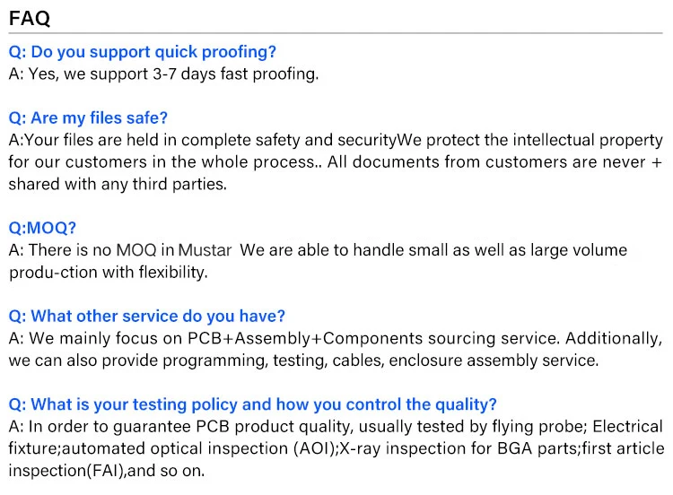The image size is (673, 495).
Task: Click the answer mentioning 3-7 days fast proofing
Action: [163, 74]
